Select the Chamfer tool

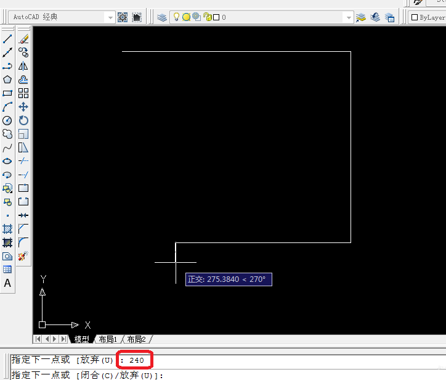pyautogui.click(x=23, y=229)
